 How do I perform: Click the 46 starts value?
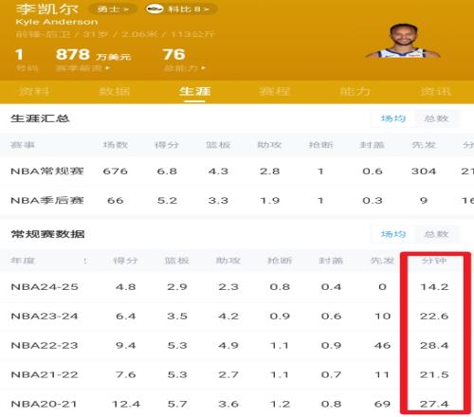[x=382, y=345]
